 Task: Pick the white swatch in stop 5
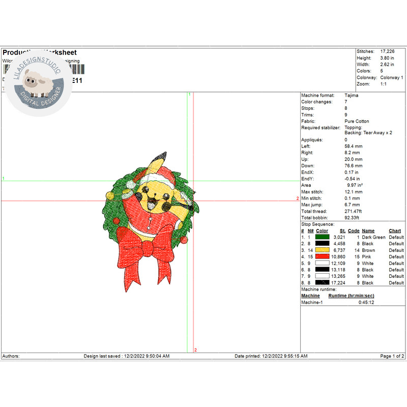coord(322,264)
